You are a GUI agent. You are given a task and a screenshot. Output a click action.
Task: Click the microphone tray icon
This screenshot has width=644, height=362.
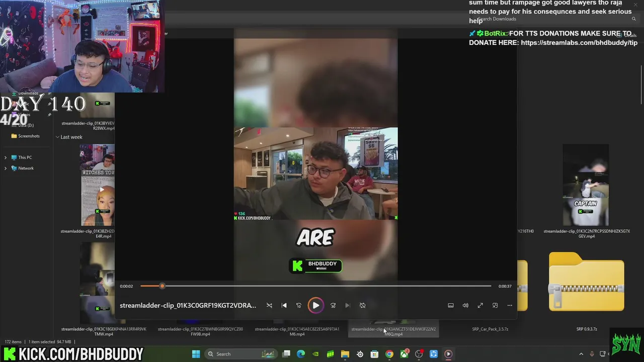(592, 354)
